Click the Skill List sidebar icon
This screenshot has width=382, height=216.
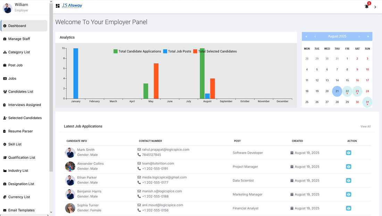point(5,144)
